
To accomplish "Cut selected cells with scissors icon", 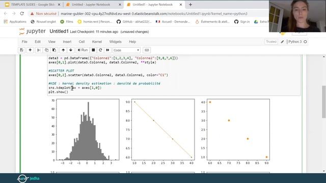I will point(39,50).
